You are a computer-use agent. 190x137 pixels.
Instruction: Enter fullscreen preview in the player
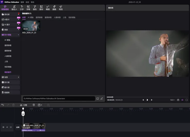(x=187, y=100)
